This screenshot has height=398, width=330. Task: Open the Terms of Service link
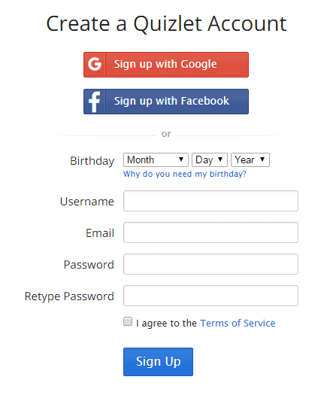238,323
